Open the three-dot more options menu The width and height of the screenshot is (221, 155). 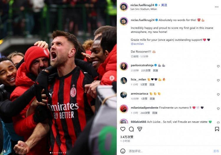click(x=217, y=7)
